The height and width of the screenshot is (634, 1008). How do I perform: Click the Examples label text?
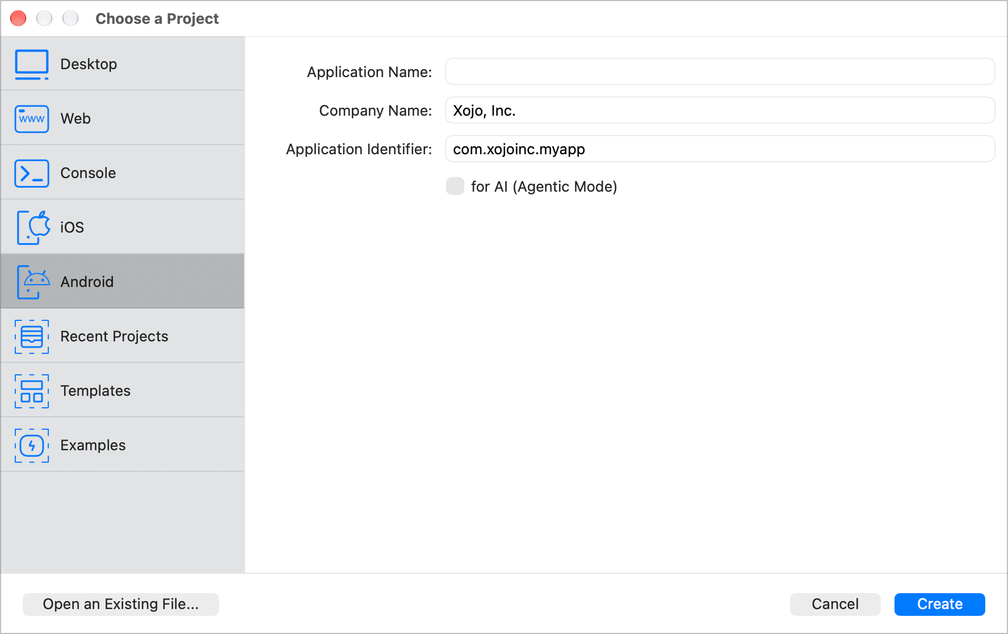click(x=93, y=445)
